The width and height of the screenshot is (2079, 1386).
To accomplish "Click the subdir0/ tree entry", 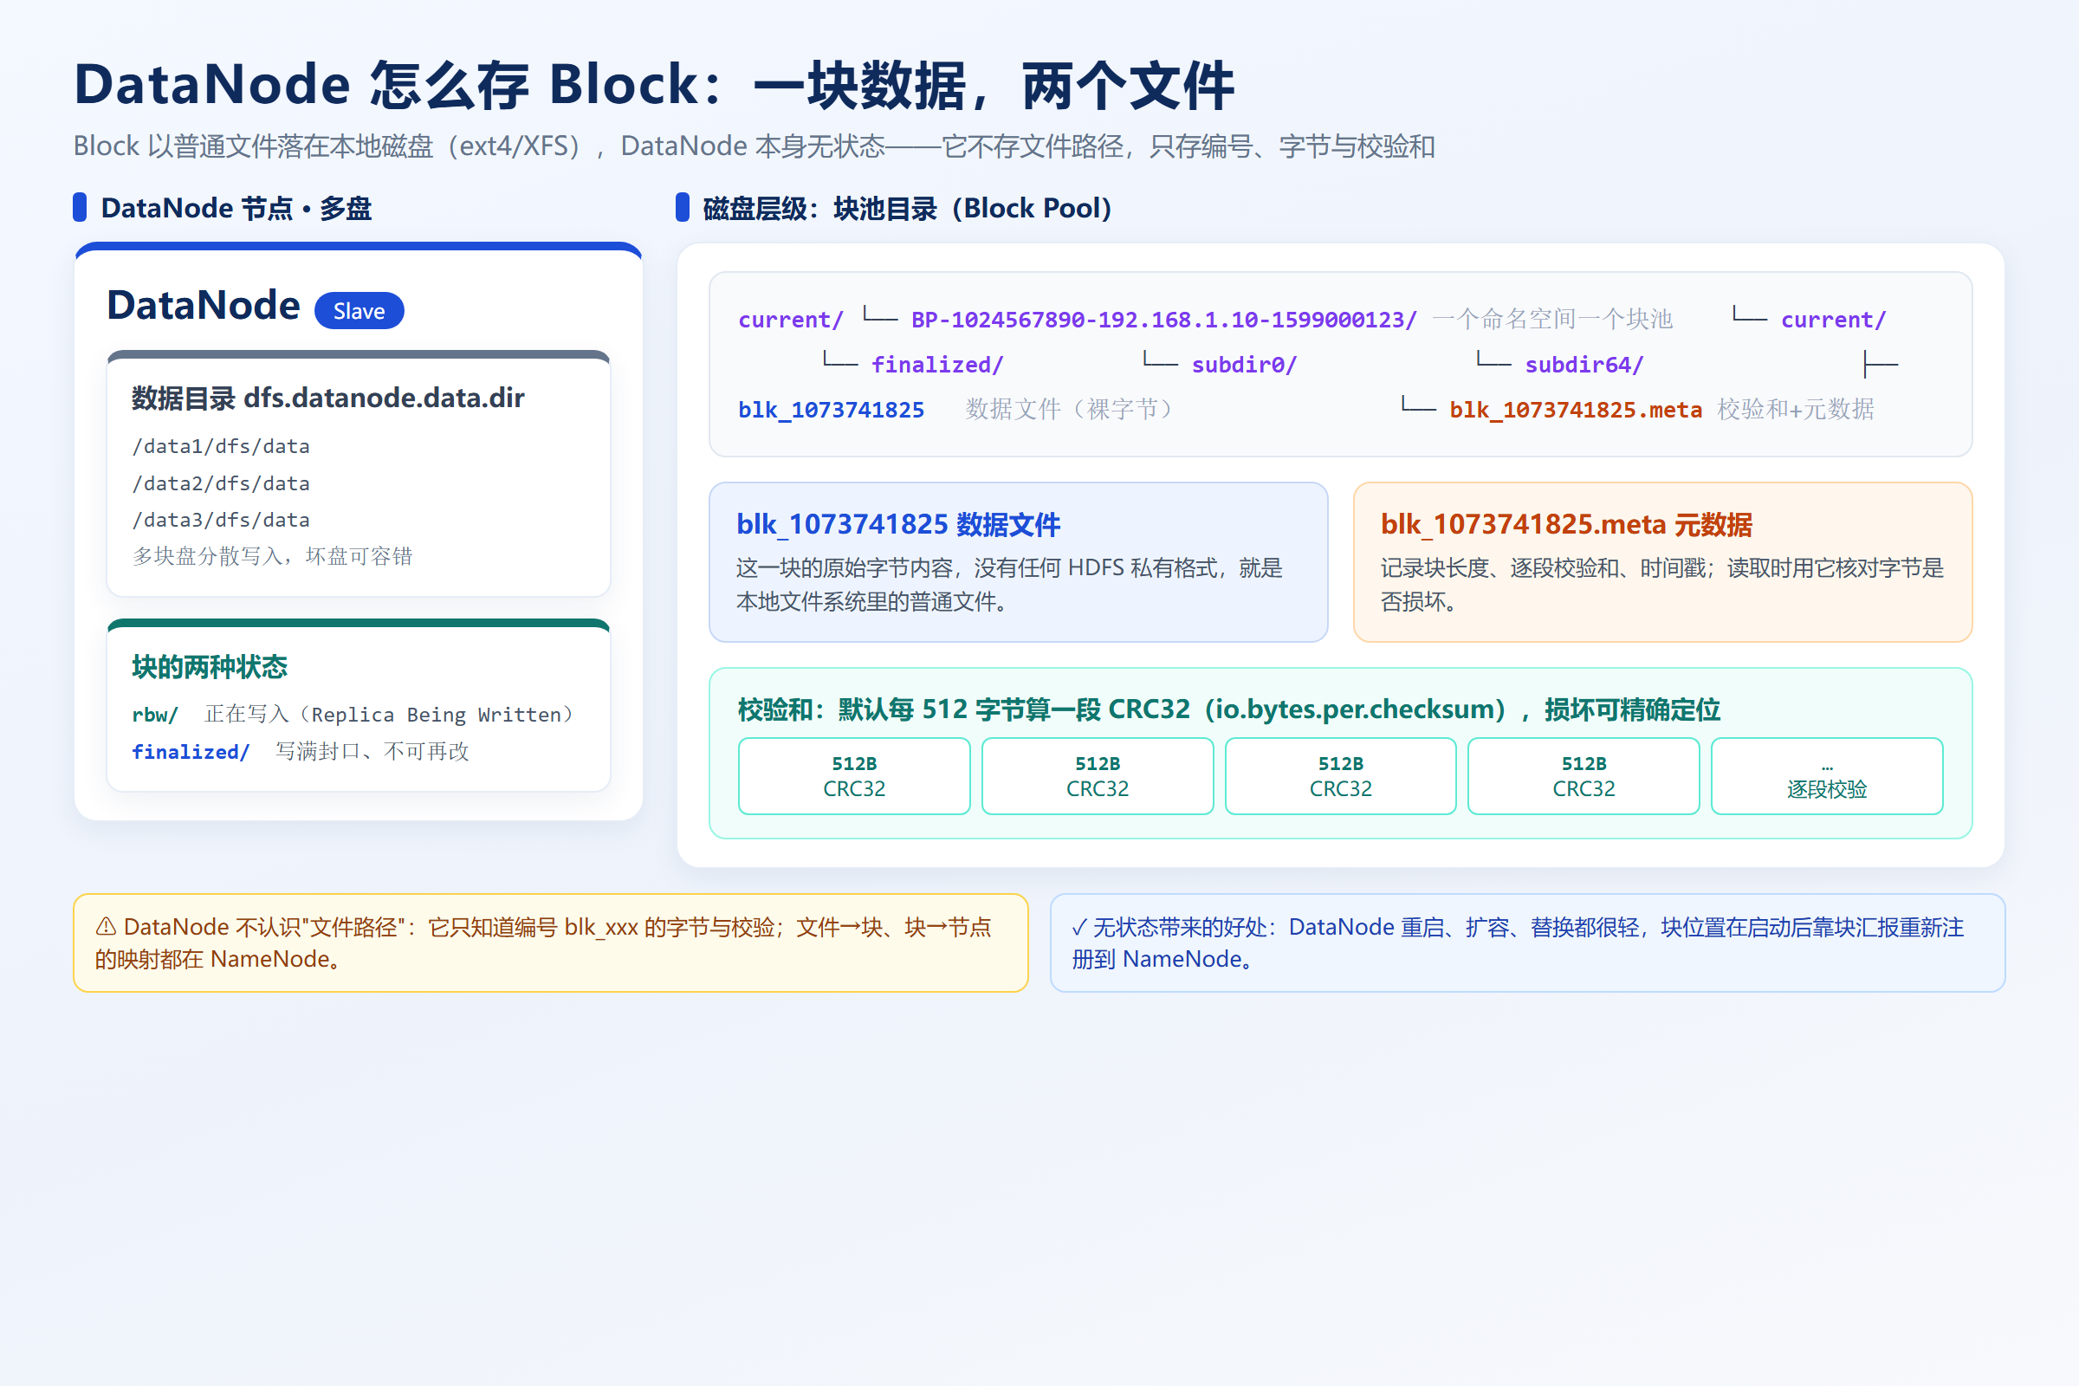I will (1244, 364).
